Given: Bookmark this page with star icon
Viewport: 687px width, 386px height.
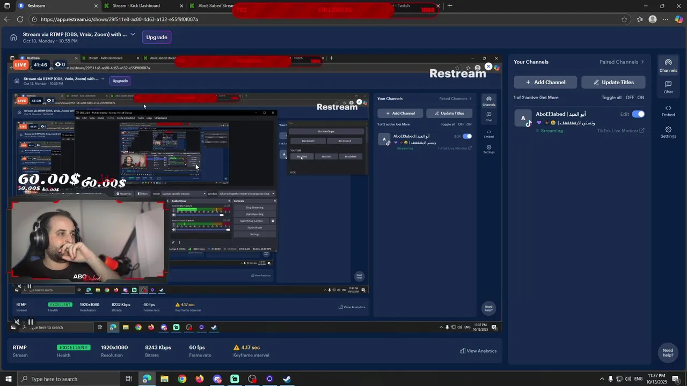Looking at the screenshot, I should [x=624, y=19].
